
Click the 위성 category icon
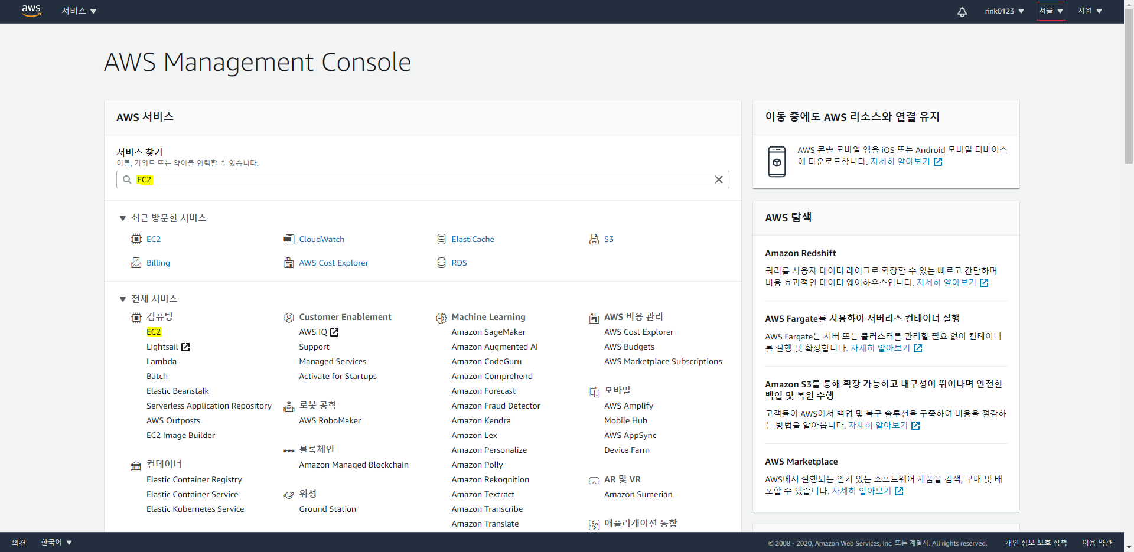(289, 495)
